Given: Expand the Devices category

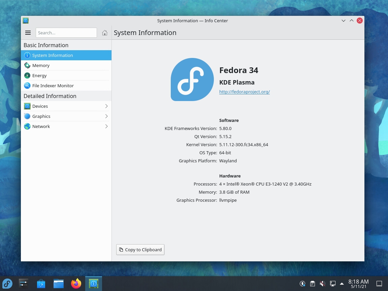Looking at the screenshot, I should (106, 106).
